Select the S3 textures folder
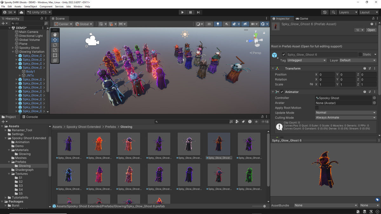Screen dimensions: 381x214 coord(20,186)
